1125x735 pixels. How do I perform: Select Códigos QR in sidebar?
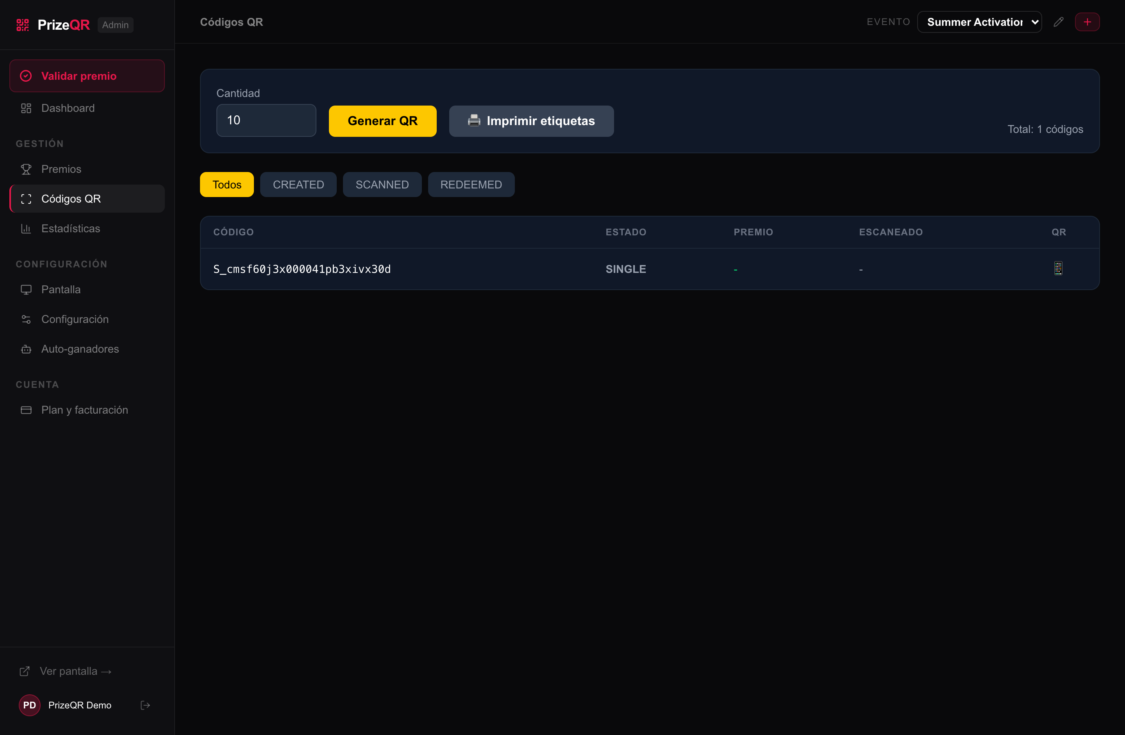click(87, 199)
